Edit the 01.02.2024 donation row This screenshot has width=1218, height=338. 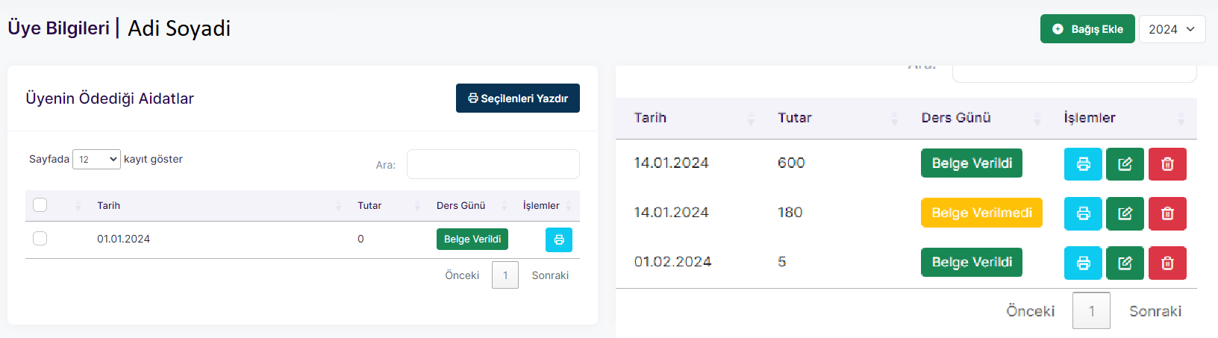pos(1125,263)
